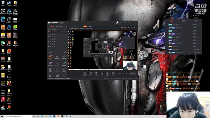Open the phone screen-cast tool in bottom toolbar
The height and width of the screenshot is (118, 210).
[96, 73]
